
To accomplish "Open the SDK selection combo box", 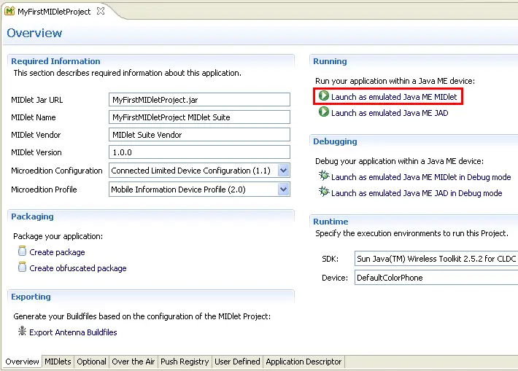I will click(x=435, y=258).
